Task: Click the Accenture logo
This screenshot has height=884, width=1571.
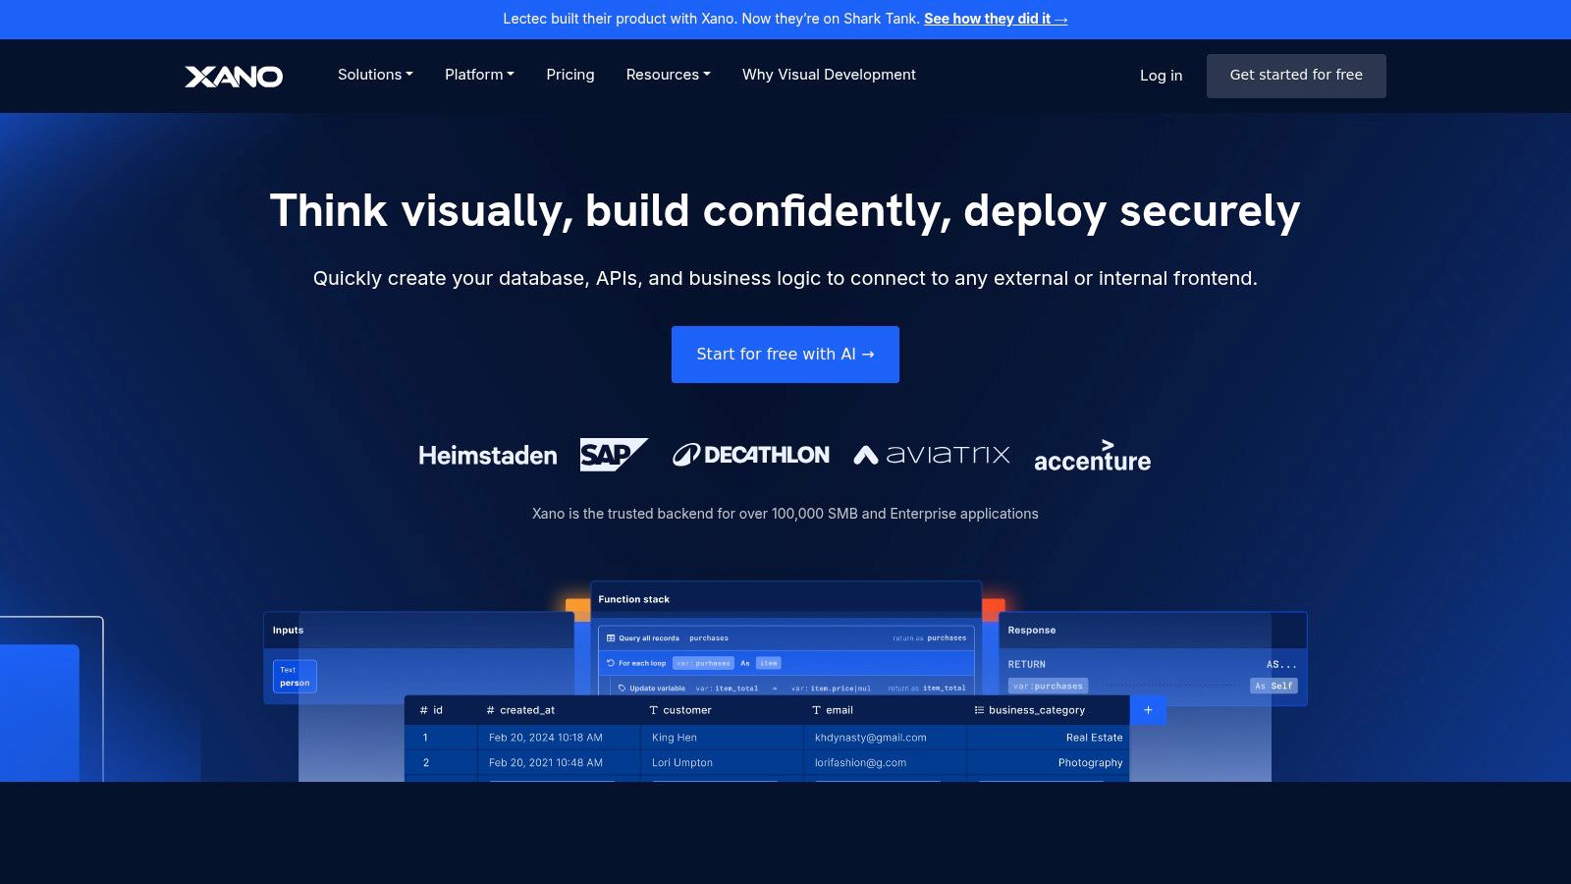Action: (x=1092, y=457)
